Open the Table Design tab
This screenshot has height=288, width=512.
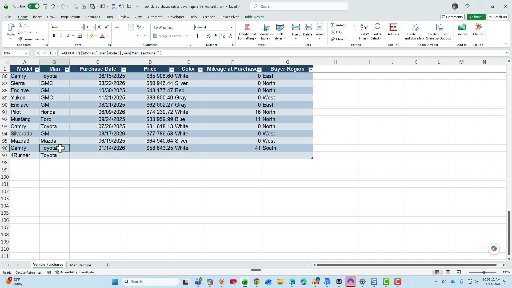point(254,17)
